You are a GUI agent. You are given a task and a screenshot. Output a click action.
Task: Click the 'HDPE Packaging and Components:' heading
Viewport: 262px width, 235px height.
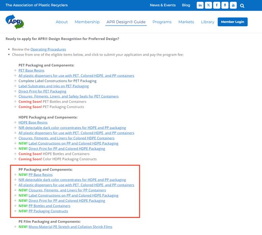[x=48, y=117]
